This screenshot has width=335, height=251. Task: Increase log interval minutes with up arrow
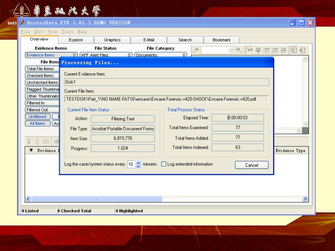pos(138,163)
